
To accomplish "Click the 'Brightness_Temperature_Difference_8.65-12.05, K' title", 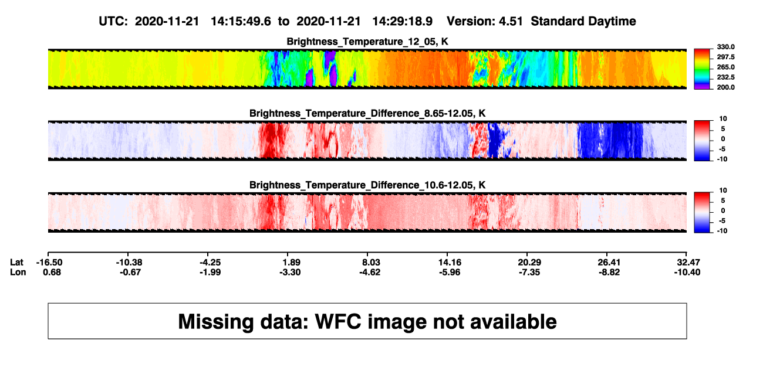I will [367, 113].
